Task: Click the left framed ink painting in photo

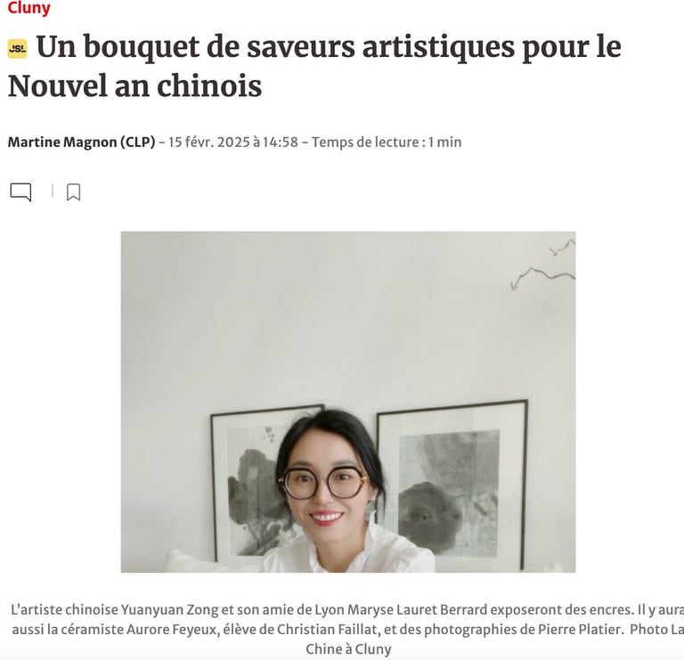Action: (254, 484)
